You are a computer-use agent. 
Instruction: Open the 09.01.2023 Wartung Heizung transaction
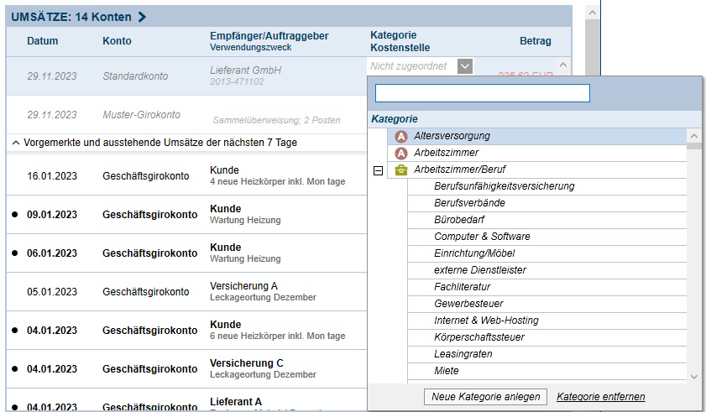186,215
